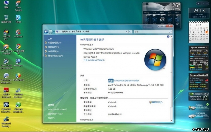Click the forward navigation arrow in System window
The height and width of the screenshot is (132, 211).
point(50,32)
